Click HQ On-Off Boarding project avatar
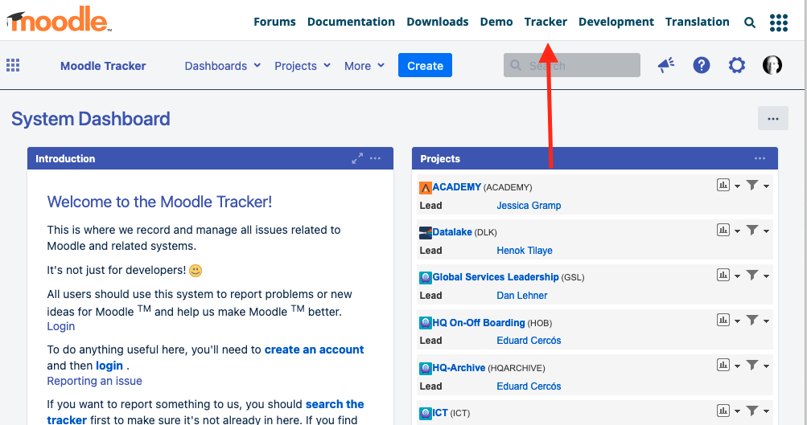This screenshot has height=425, width=807. (x=425, y=323)
